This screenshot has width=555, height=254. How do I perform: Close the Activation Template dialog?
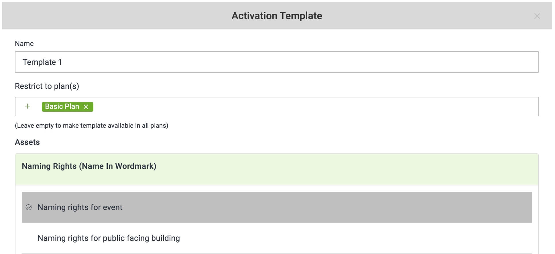(x=537, y=16)
